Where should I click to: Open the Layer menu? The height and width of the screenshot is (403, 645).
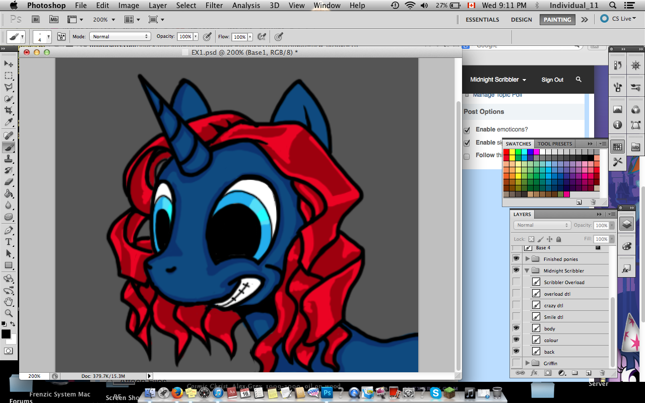158,6
